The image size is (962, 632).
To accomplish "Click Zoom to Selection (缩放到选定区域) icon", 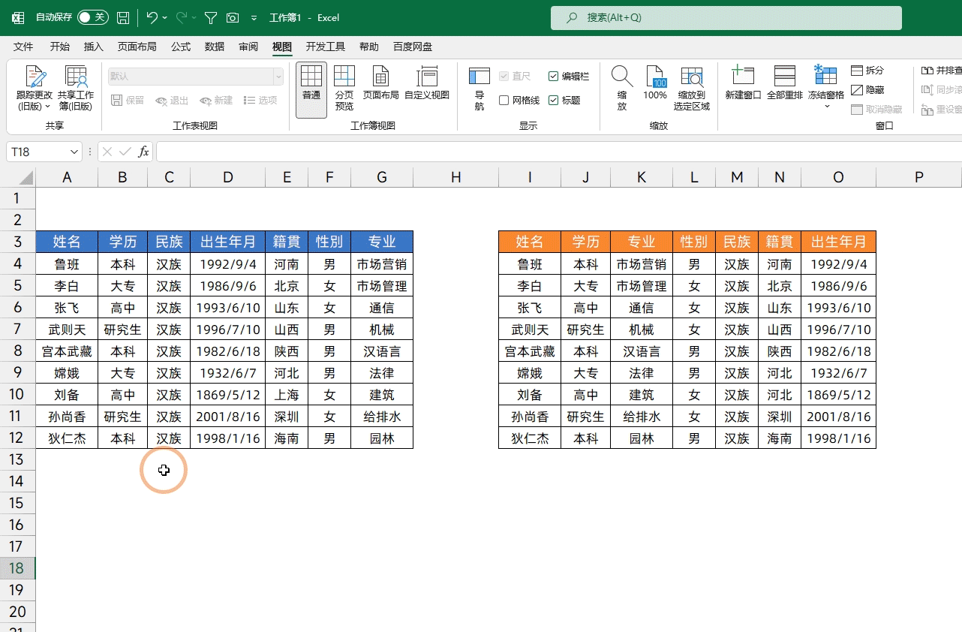I will coord(691,77).
